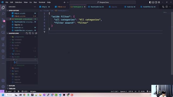
Task: Open the File menu
Action: 7,2
